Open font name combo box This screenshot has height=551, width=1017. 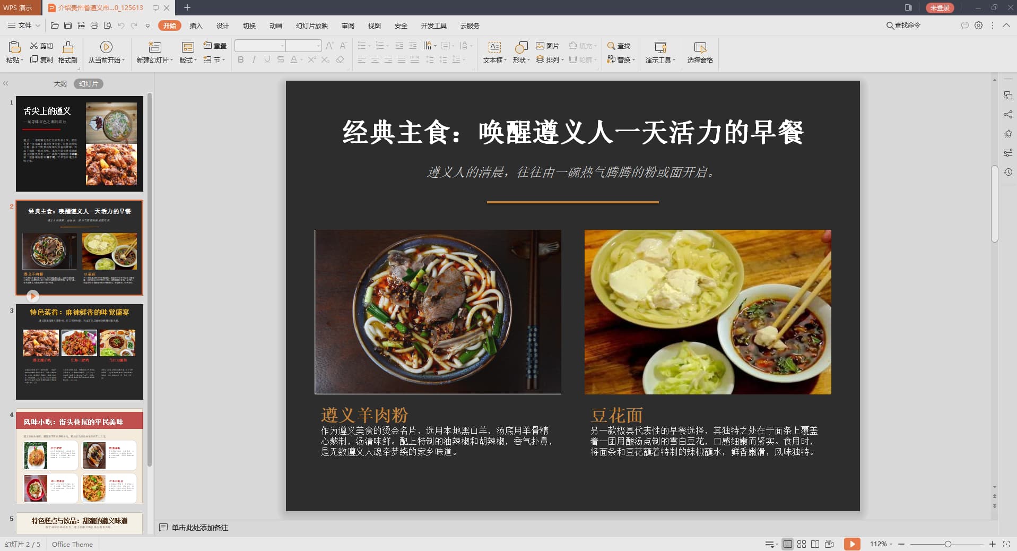tap(260, 46)
